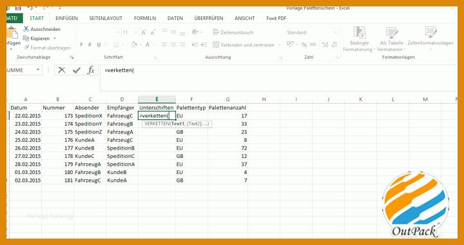The width and height of the screenshot is (464, 245).
Task: Switch to the ÜBERPRÜFEN ribbon tab
Action: pos(209,18)
